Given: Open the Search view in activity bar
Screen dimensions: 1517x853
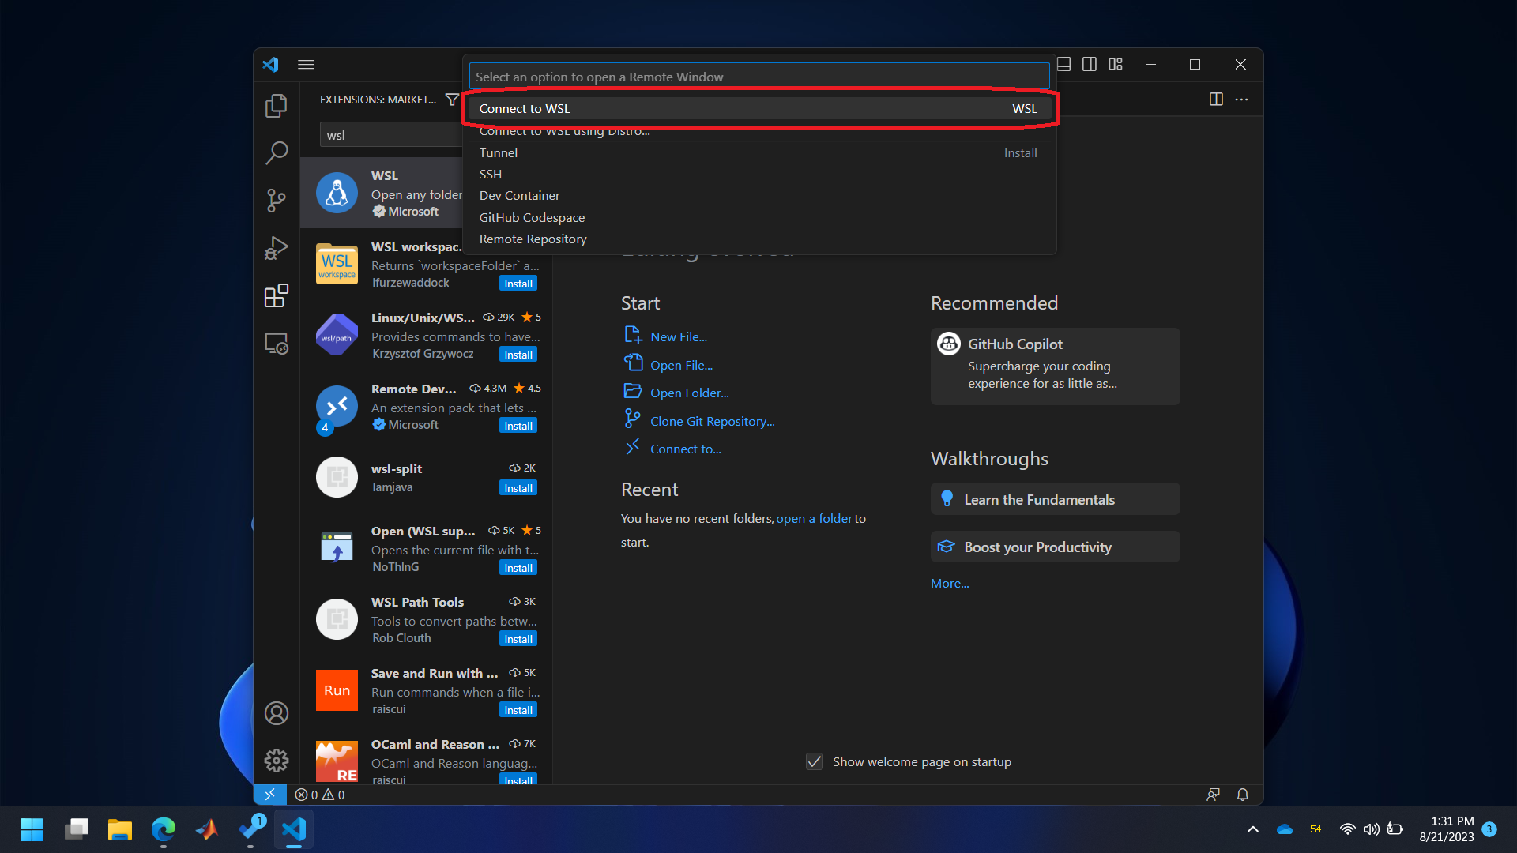Looking at the screenshot, I should 276,152.
